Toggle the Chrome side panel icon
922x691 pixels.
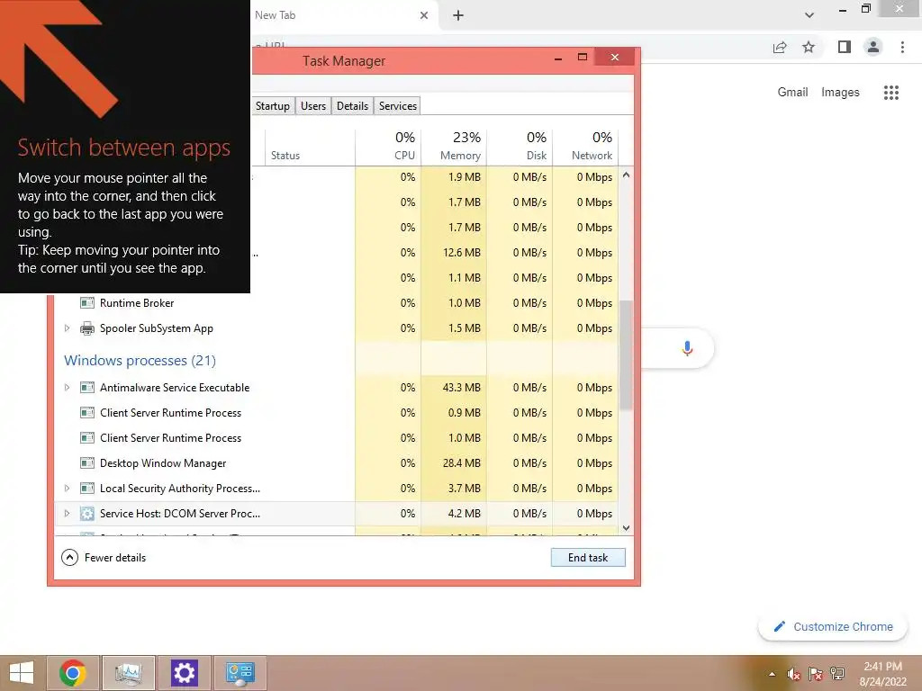click(845, 47)
